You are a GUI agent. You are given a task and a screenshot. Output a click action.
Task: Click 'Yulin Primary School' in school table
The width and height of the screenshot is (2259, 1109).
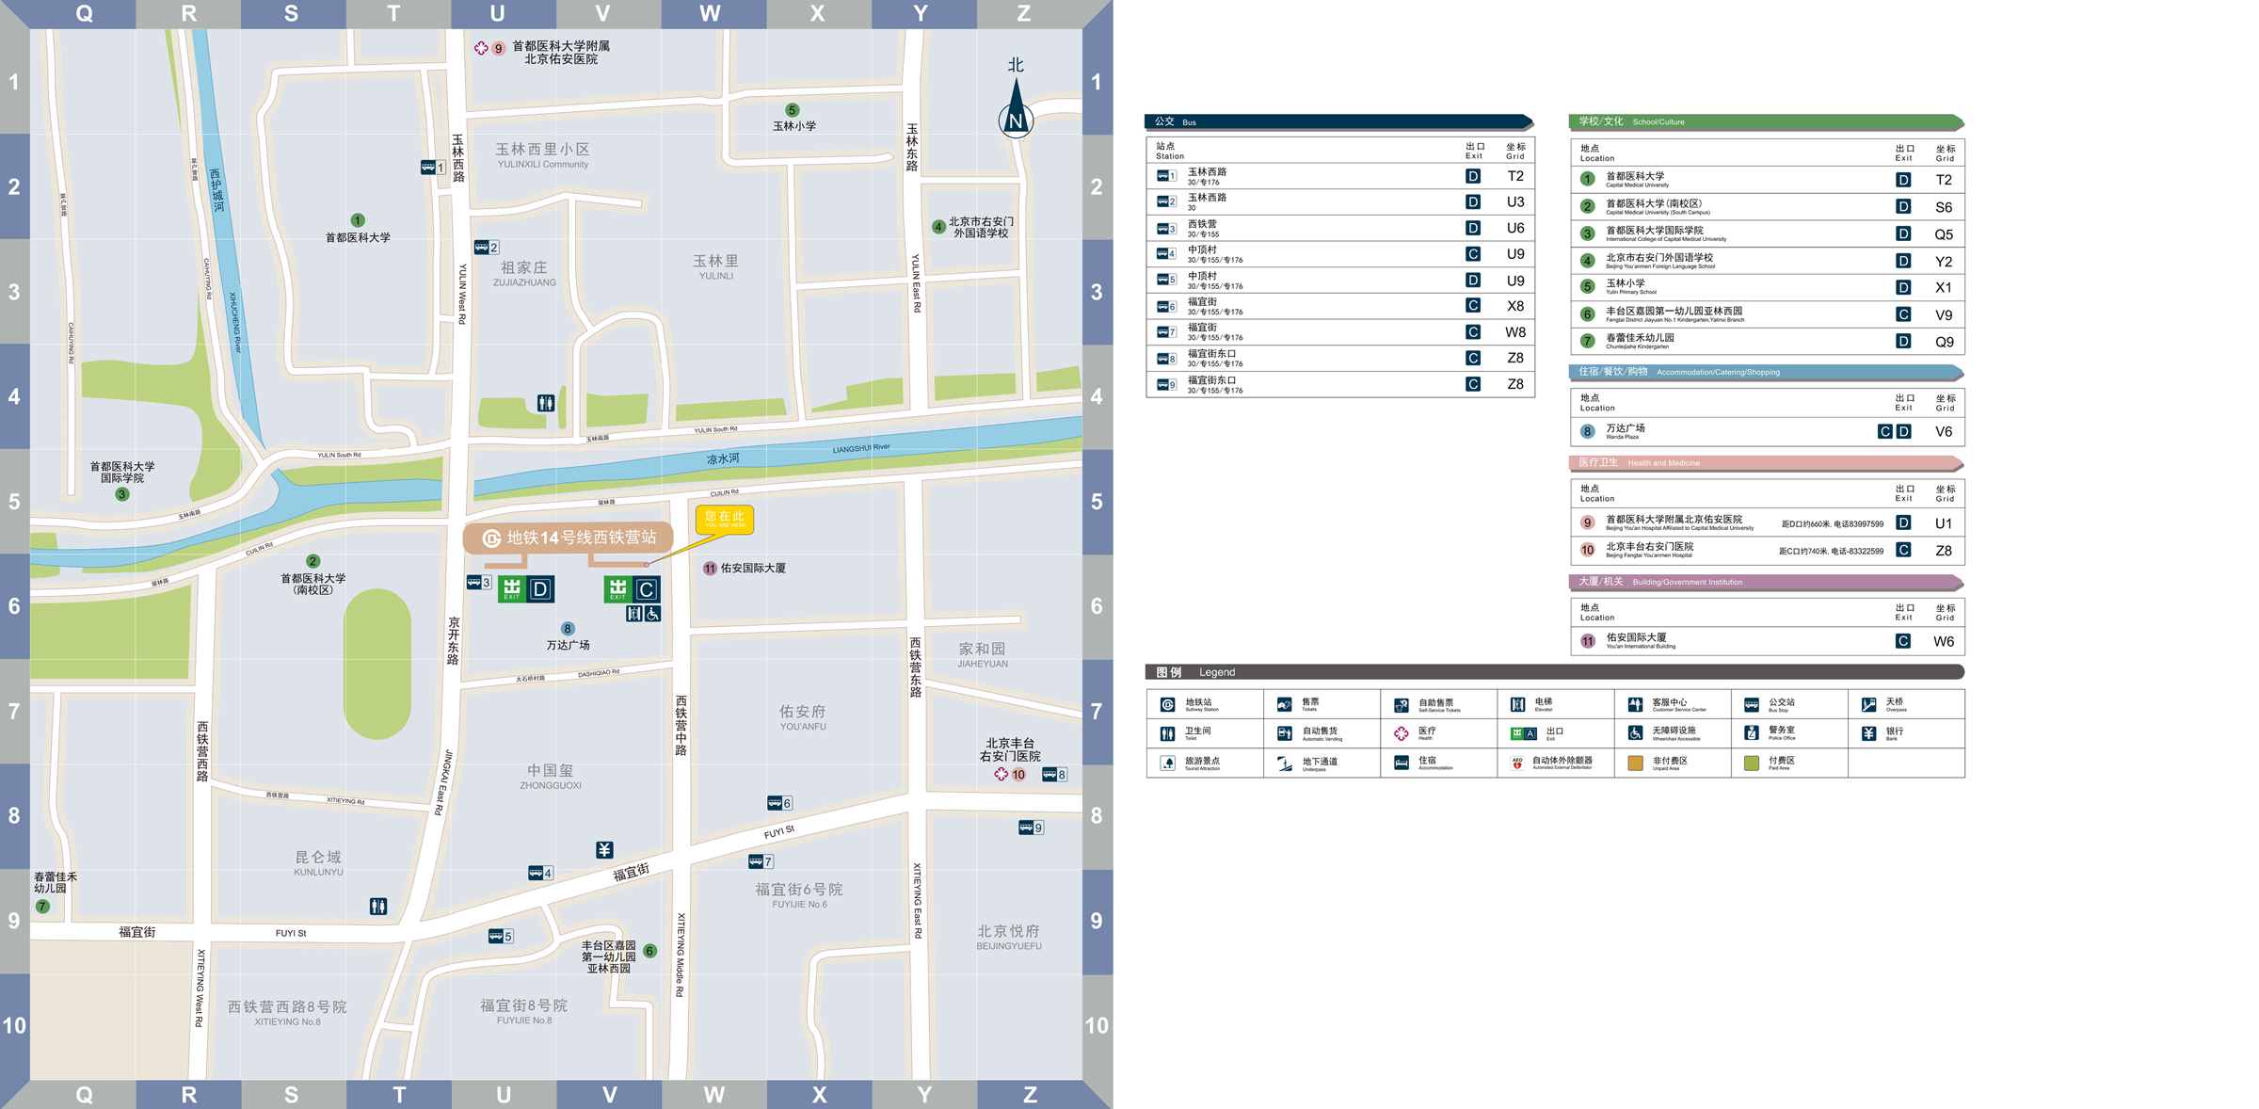(1631, 292)
